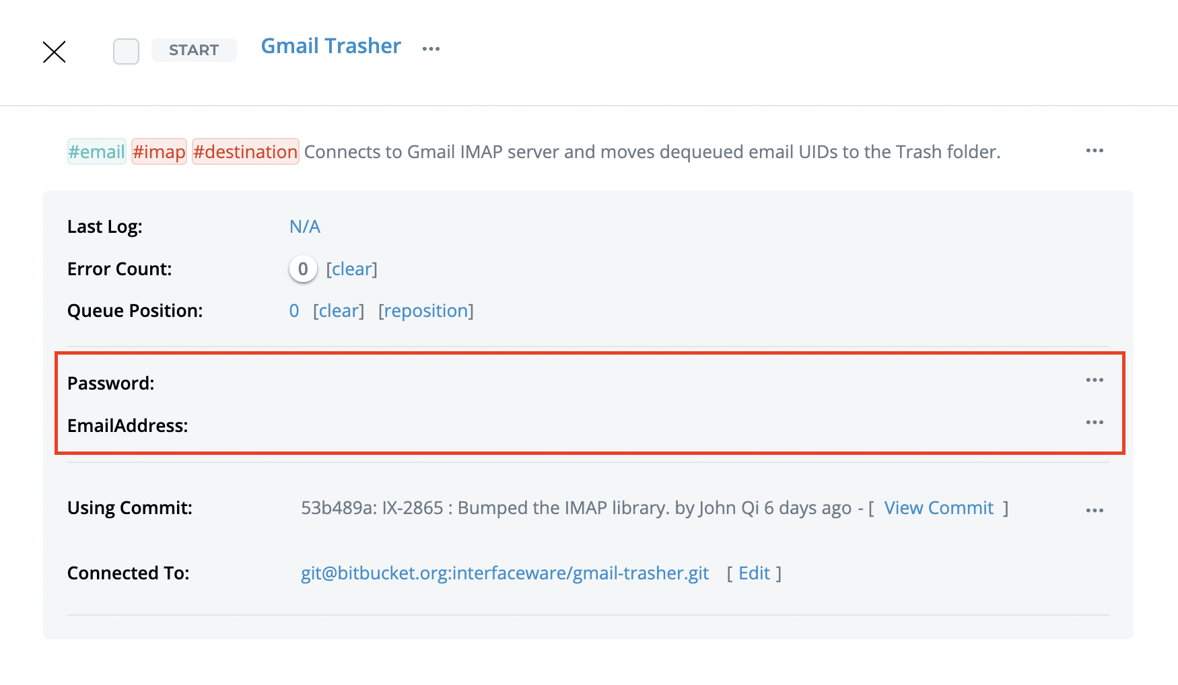The width and height of the screenshot is (1178, 685).
Task: Open ellipsis menu for EmailAddress field
Action: tap(1095, 423)
